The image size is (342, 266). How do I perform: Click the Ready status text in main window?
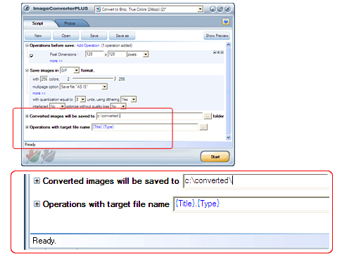[30, 145]
